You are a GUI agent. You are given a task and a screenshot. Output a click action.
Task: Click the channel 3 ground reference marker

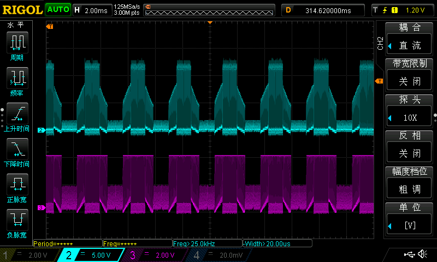coord(42,208)
